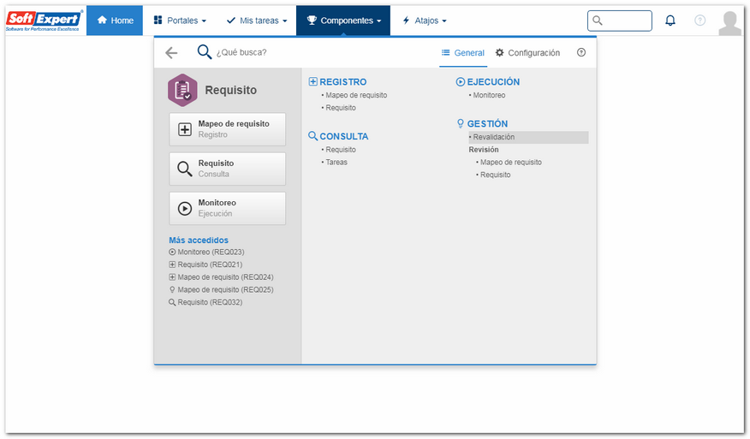Click the EJECUCIÓN section play icon

point(460,82)
